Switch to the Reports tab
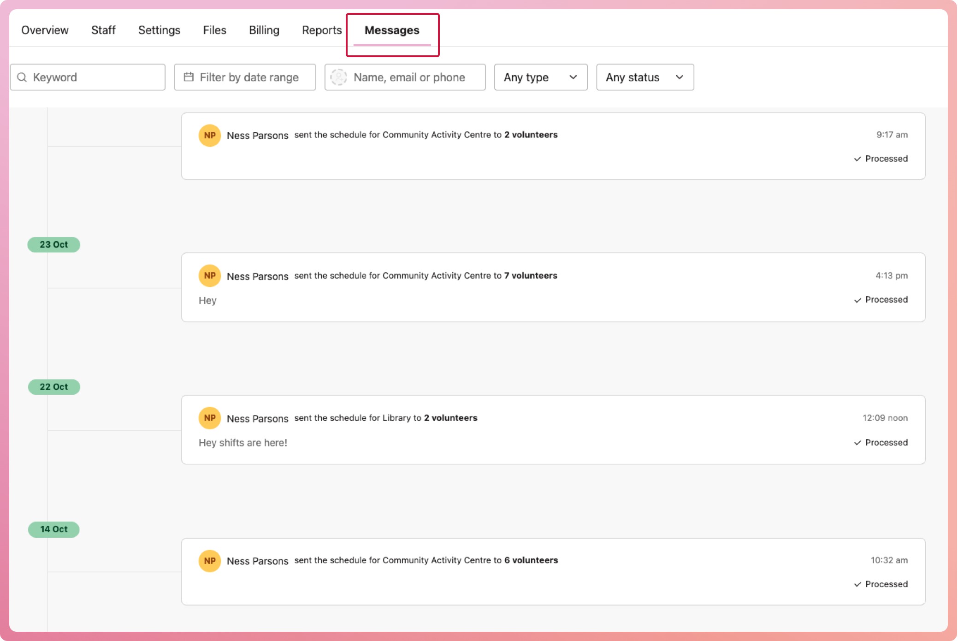 (x=321, y=30)
